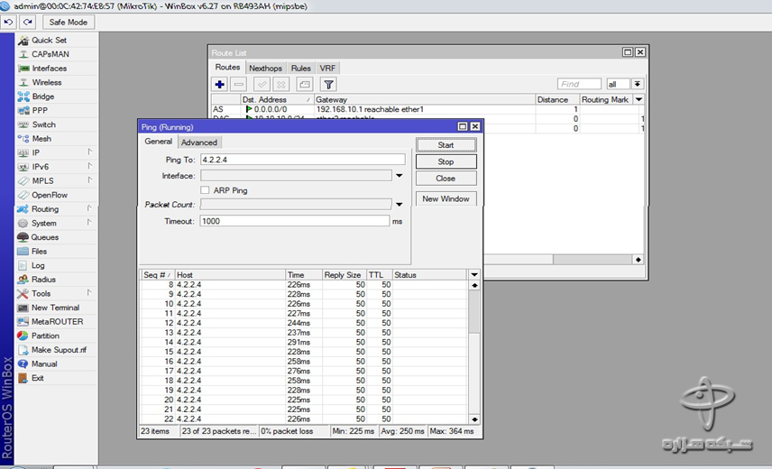The image size is (772, 469).
Task: Open the MetaROUTER menu
Action: click(x=57, y=322)
